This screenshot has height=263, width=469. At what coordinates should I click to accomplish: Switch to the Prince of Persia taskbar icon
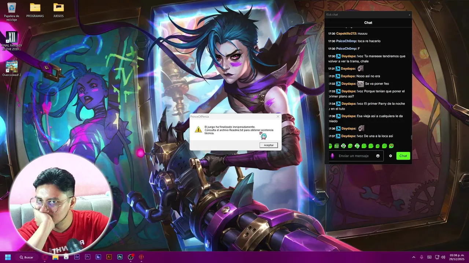click(141, 257)
